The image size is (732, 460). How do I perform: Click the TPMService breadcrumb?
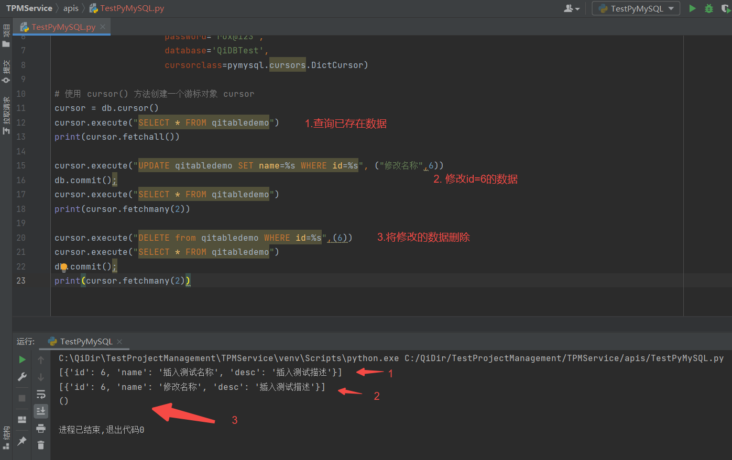[x=29, y=8]
